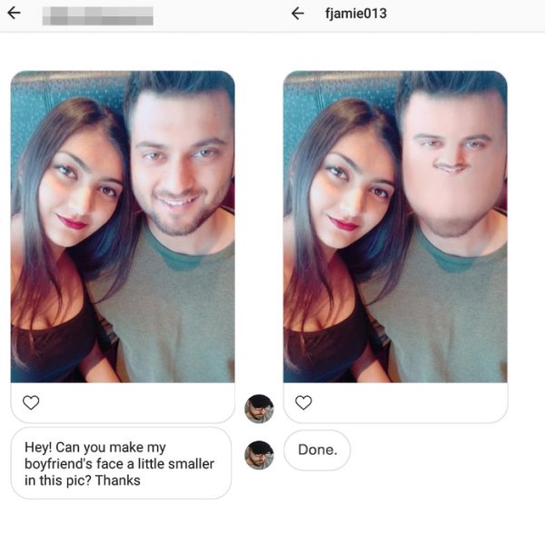Click the word Thanks in the request message
545x543 pixels.
click(x=118, y=480)
